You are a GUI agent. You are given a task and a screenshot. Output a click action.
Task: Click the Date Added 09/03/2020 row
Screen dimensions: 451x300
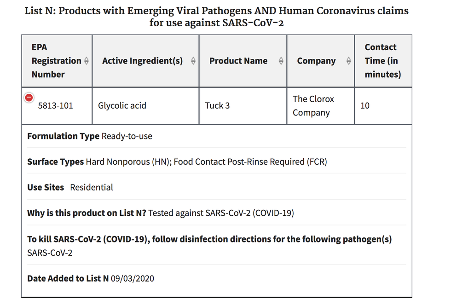coord(217,278)
